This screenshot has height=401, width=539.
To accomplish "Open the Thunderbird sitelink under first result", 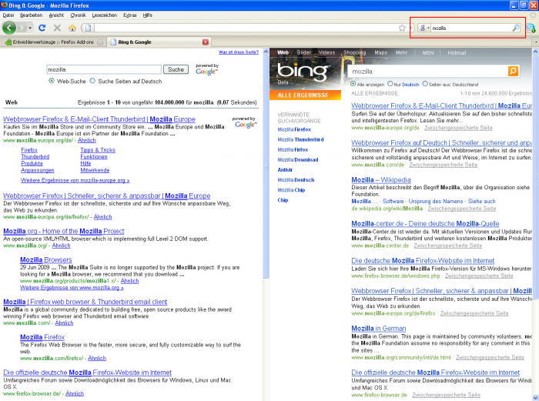I will (35, 157).
